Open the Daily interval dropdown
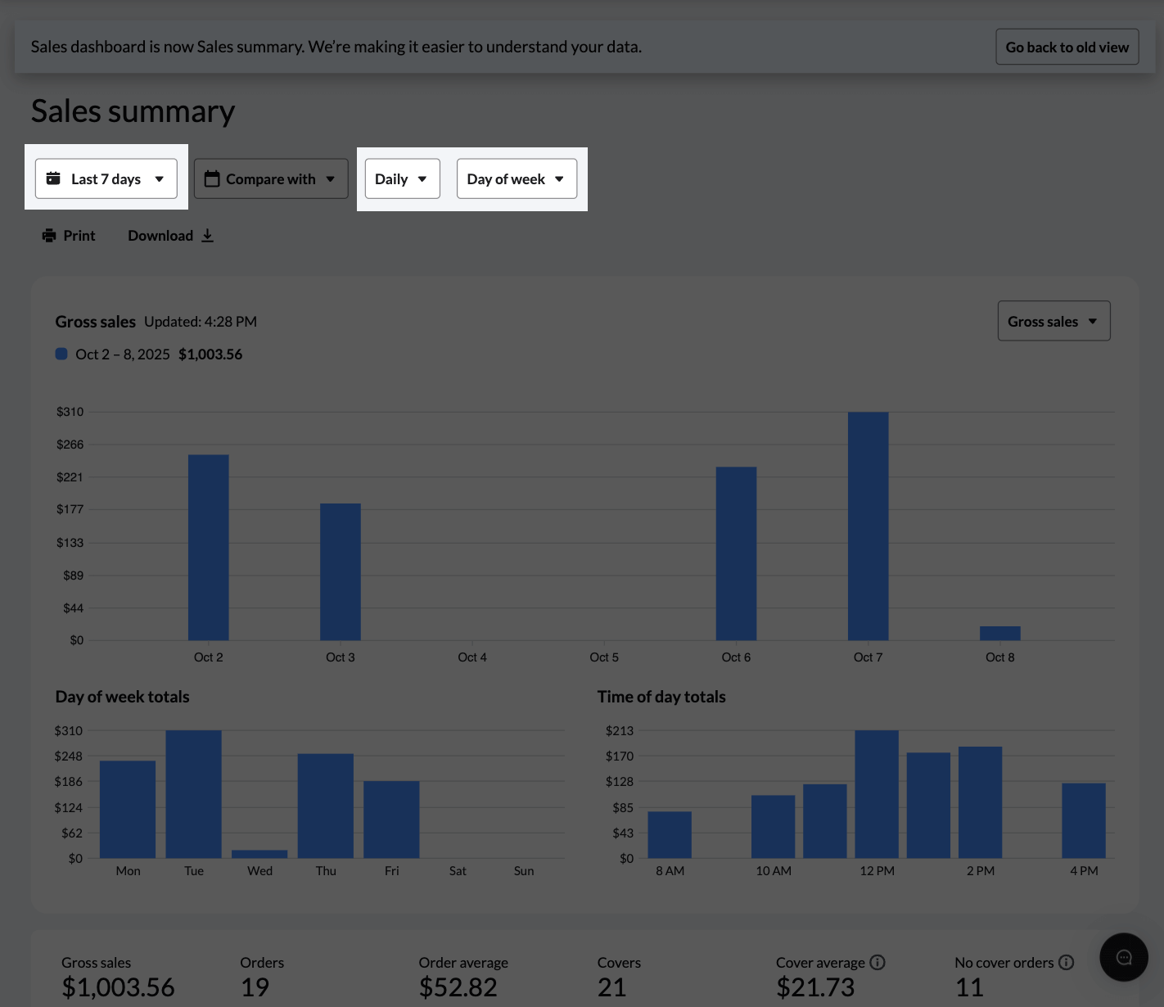 pyautogui.click(x=402, y=178)
